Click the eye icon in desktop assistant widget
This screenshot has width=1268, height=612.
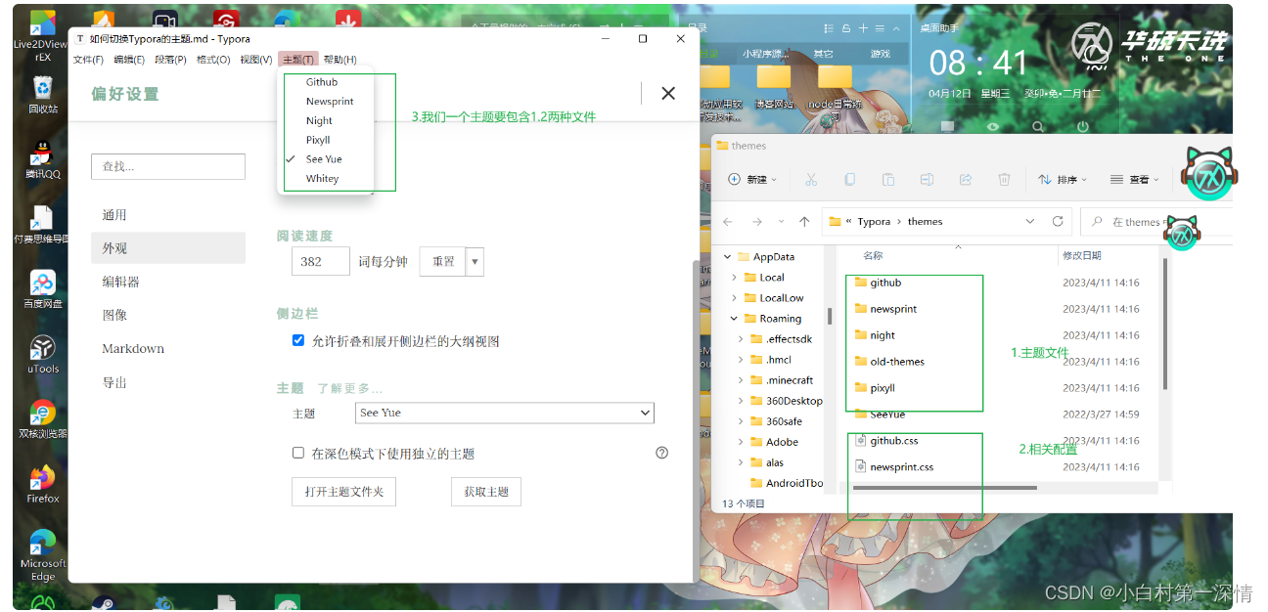point(993,127)
